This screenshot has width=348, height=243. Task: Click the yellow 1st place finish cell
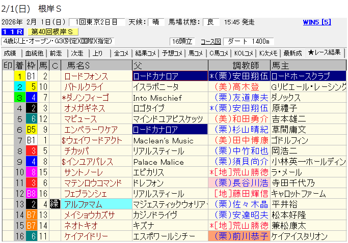point(19,76)
